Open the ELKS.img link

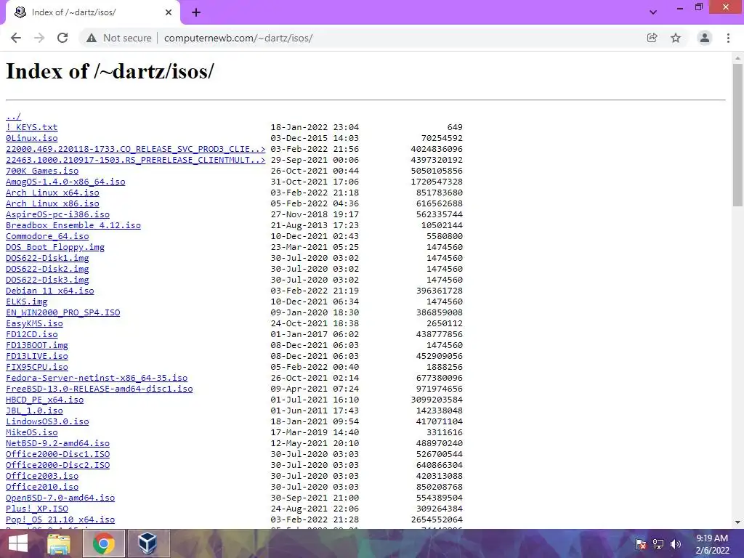click(26, 302)
